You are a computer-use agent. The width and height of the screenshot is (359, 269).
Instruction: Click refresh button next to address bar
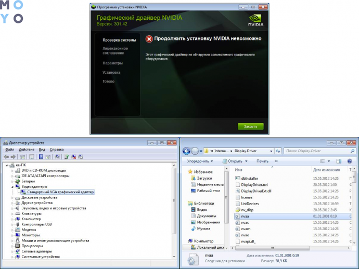278,151
